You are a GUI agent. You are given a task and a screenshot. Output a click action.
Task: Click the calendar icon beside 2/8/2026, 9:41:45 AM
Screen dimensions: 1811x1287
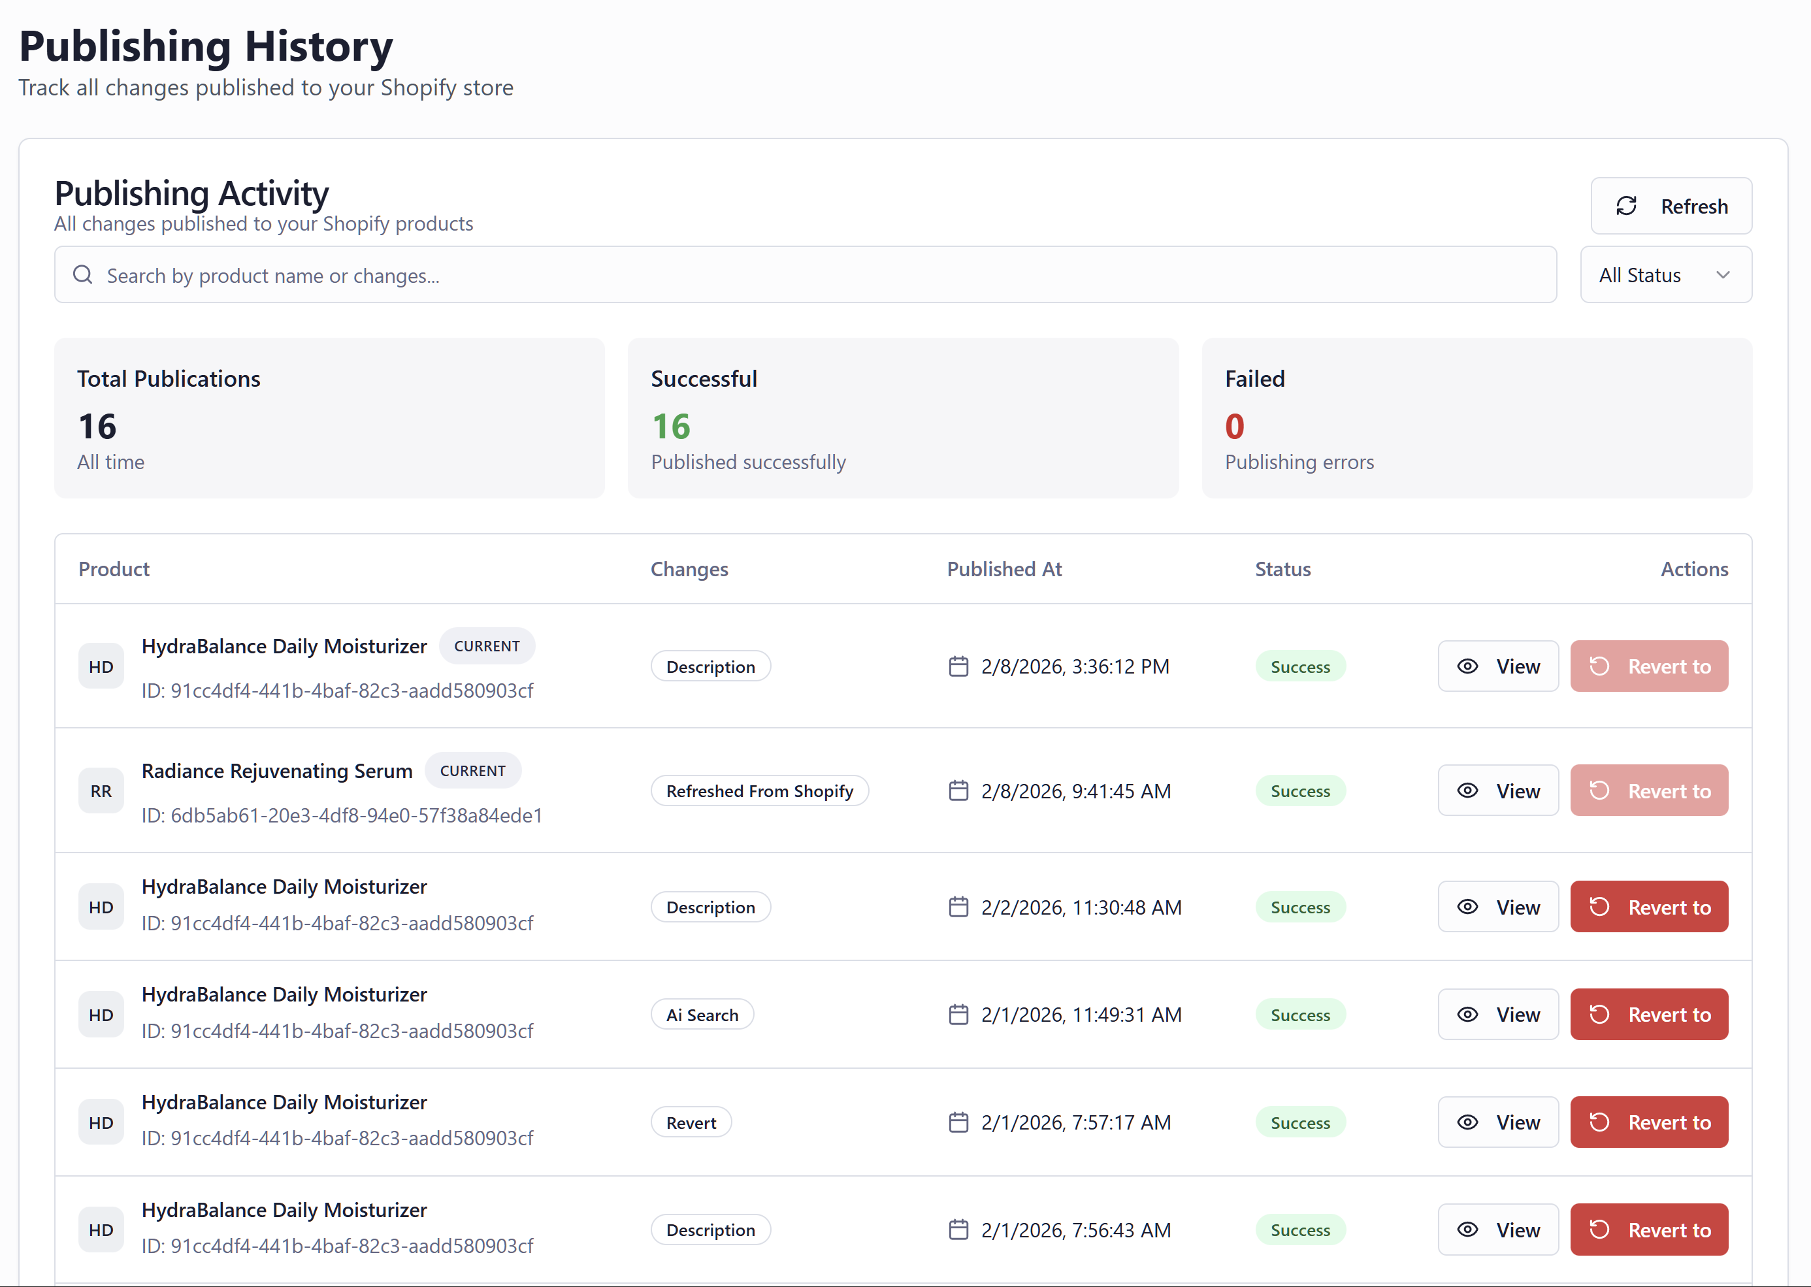coord(959,790)
